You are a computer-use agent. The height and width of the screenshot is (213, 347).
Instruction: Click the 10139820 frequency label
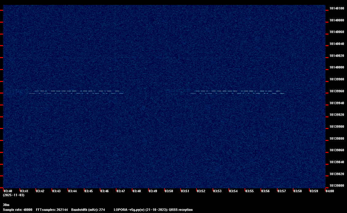pyautogui.click(x=337, y=174)
